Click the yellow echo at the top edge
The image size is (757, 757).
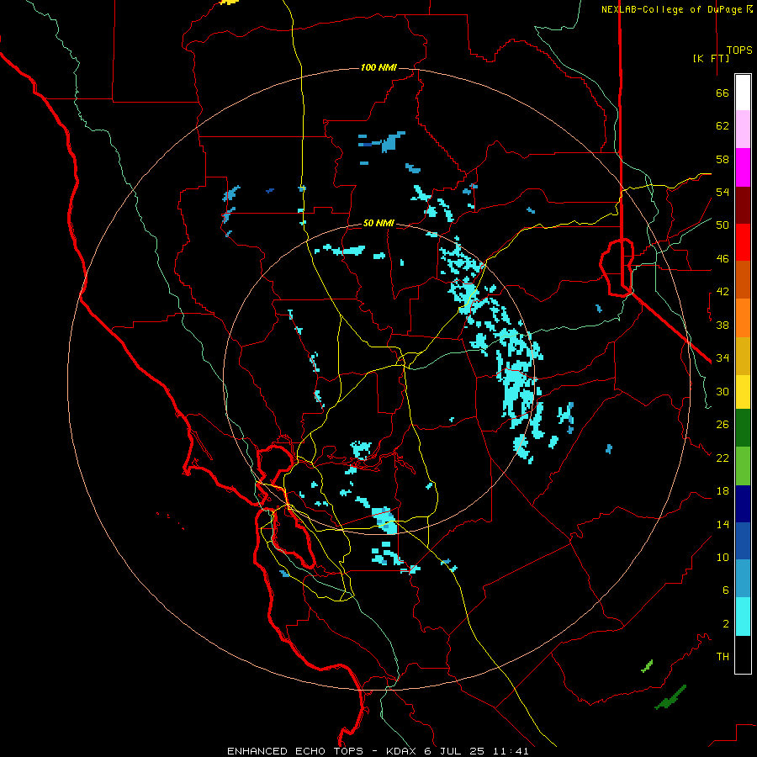click(229, 2)
